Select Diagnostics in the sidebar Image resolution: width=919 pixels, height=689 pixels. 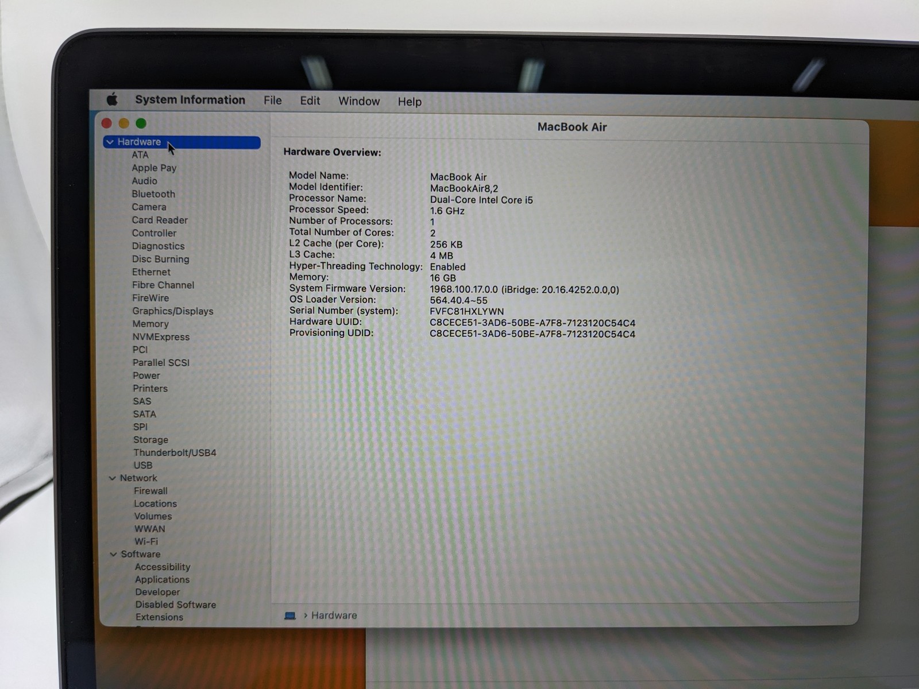(x=159, y=246)
